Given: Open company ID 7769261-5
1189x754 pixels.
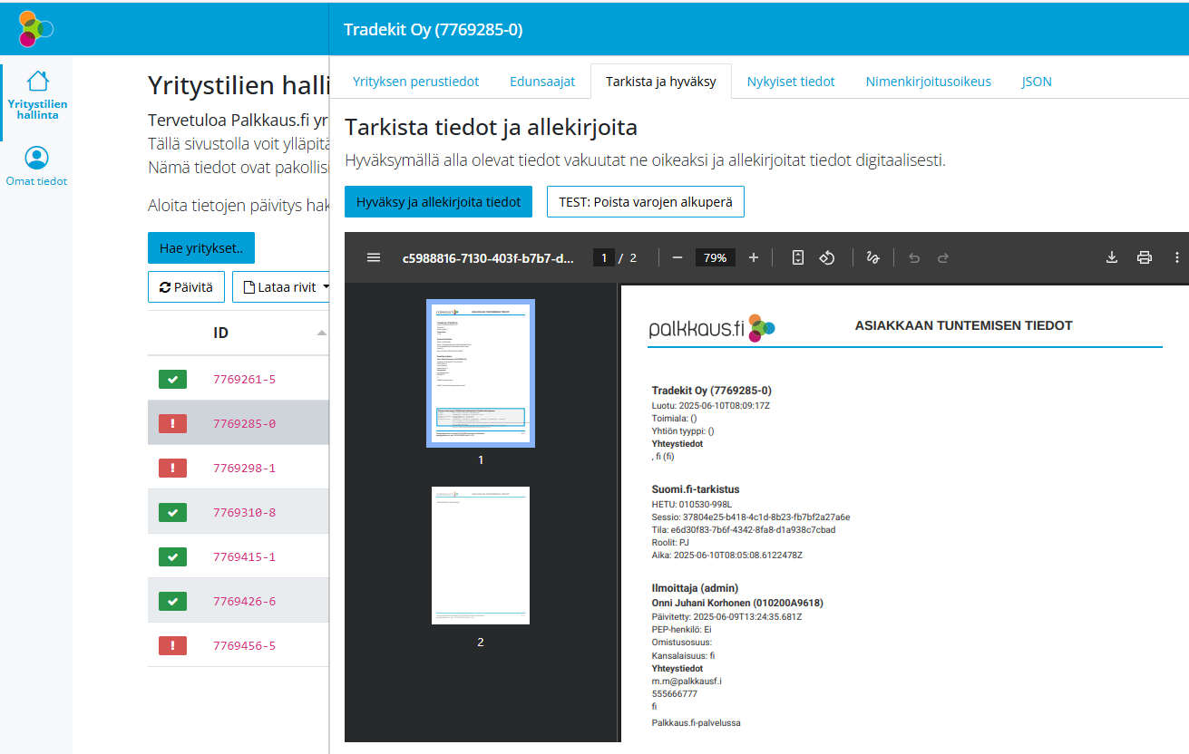Looking at the screenshot, I should click(244, 379).
